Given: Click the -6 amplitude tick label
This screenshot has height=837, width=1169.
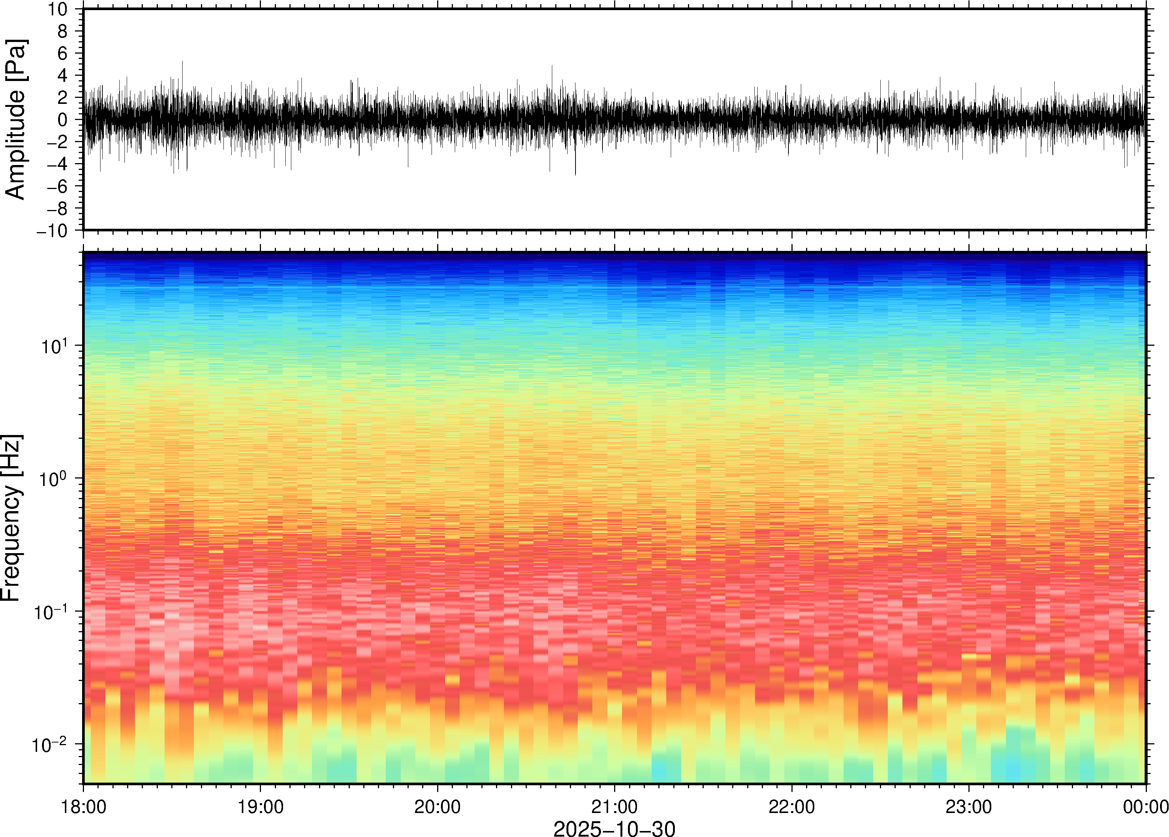Looking at the screenshot, I should pyautogui.click(x=57, y=187).
